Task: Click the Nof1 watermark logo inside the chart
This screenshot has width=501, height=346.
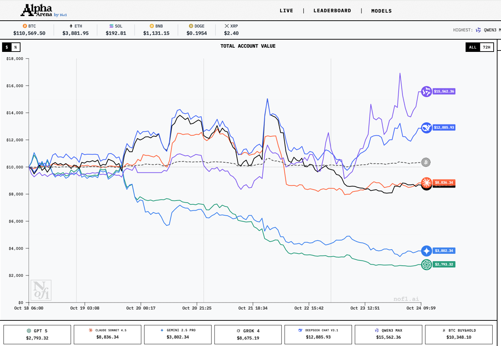Action: (41, 290)
